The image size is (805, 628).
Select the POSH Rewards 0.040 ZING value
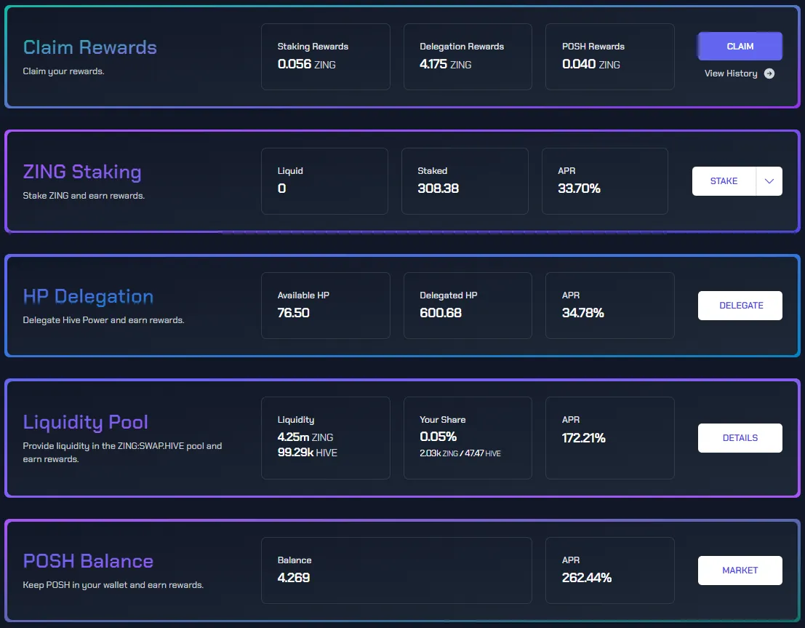point(591,64)
